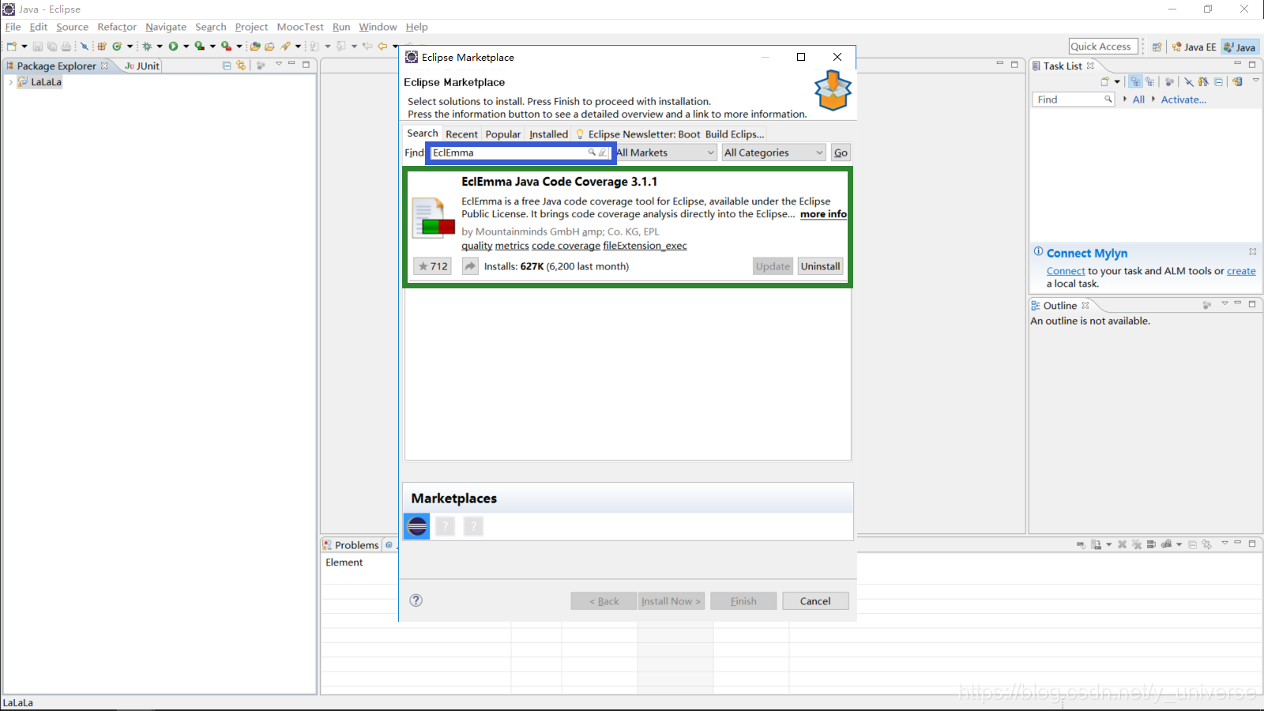Click the Activate... link in Task List
The height and width of the screenshot is (711, 1264).
[x=1183, y=100]
